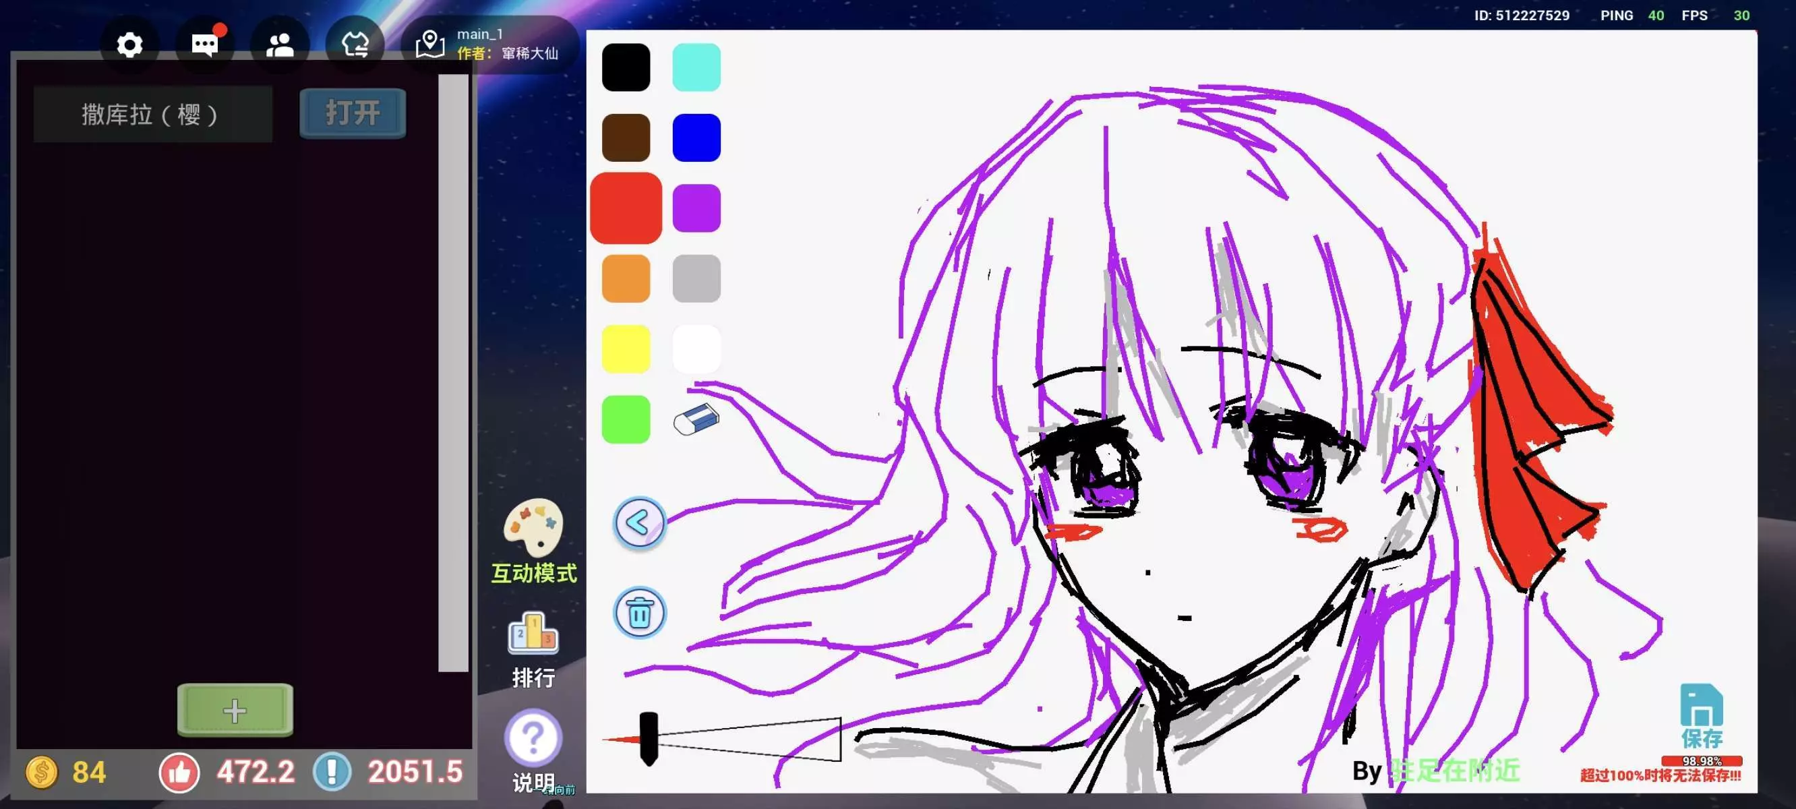This screenshot has width=1796, height=809.
Task: Pick the purple color swatch
Action: [x=696, y=208]
